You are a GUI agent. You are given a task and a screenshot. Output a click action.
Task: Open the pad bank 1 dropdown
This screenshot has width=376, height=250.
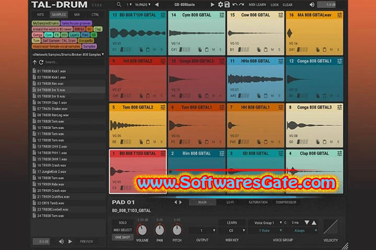pos(129,5)
